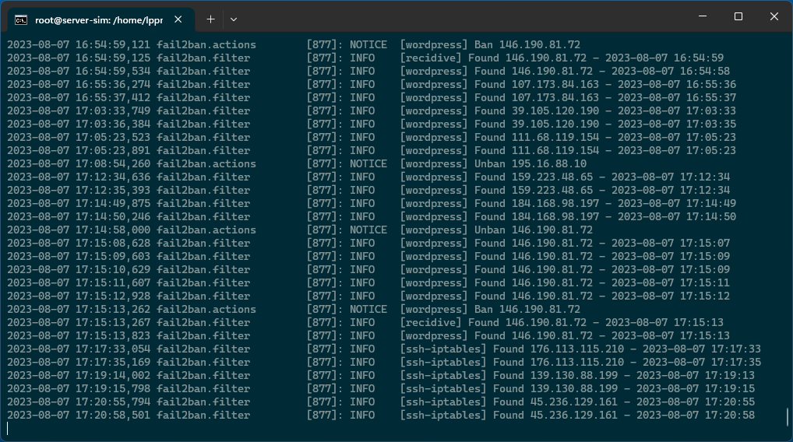Click the first Ban 146.190.81.72 notice
The width and height of the screenshot is (793, 442).
[x=527, y=44]
